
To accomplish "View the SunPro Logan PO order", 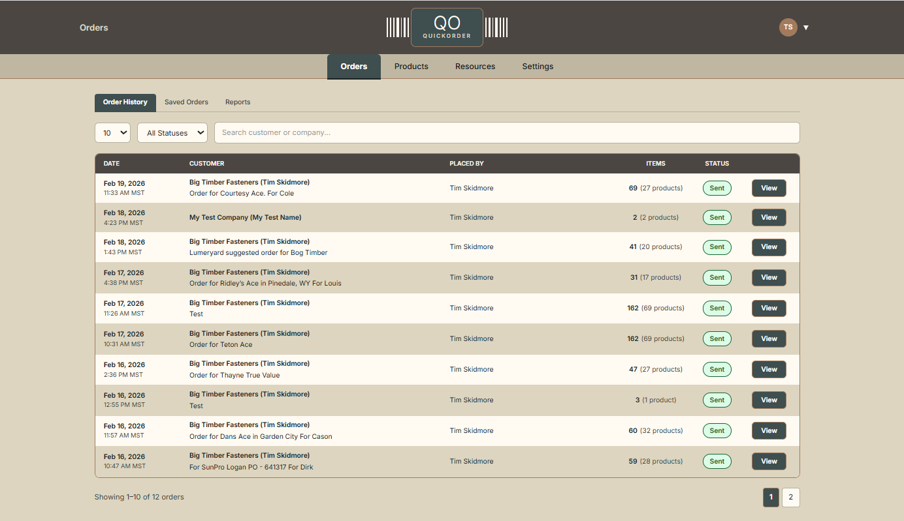I will [769, 462].
